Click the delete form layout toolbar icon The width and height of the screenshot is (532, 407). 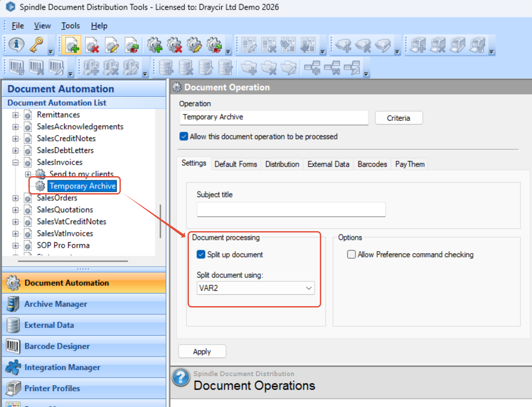(x=269, y=45)
